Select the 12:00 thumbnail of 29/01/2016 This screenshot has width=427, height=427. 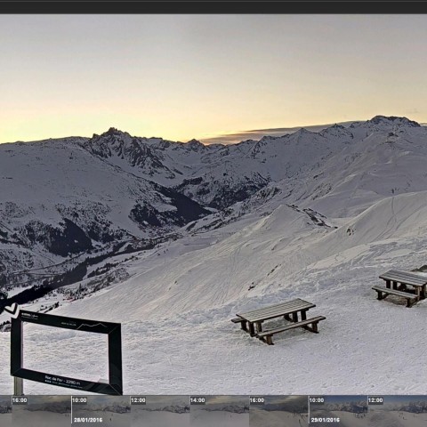click(x=398, y=411)
